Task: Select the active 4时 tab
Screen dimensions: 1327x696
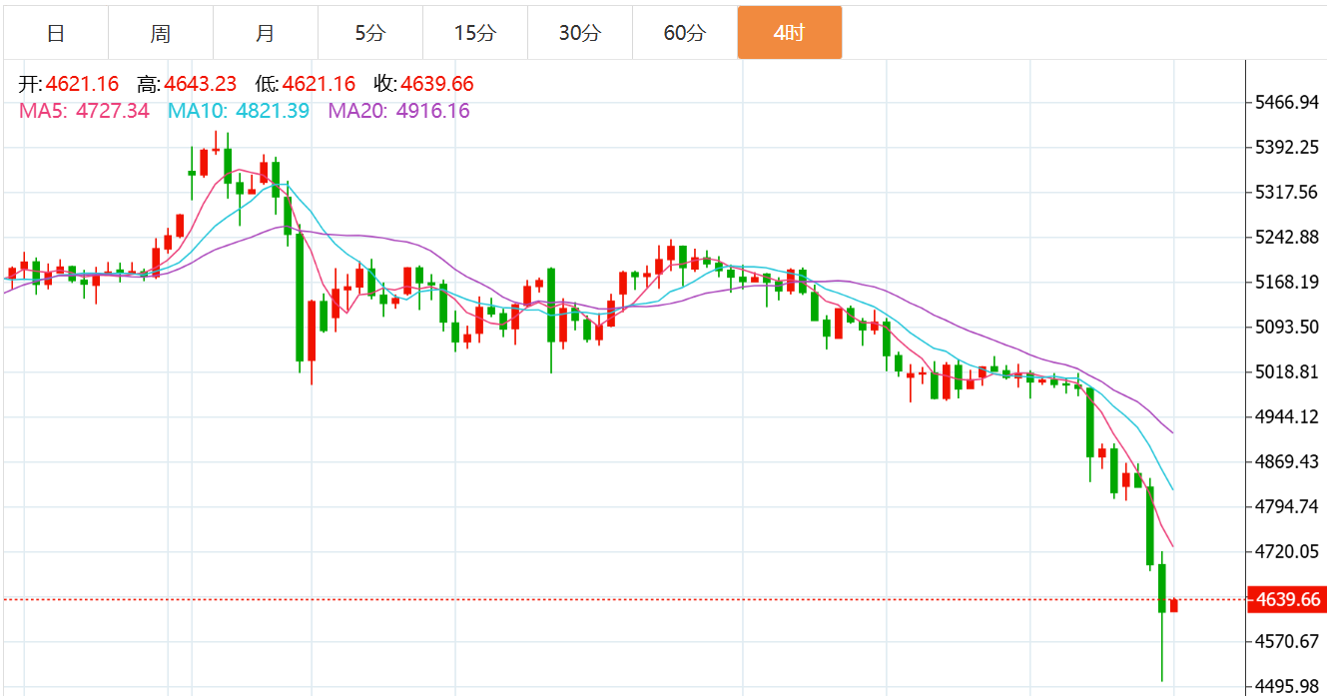Action: [x=790, y=33]
